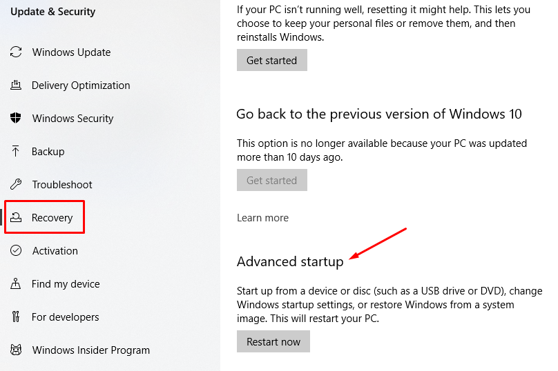The width and height of the screenshot is (558, 371).
Task: Click the Find my device icon
Action: [x=16, y=284]
